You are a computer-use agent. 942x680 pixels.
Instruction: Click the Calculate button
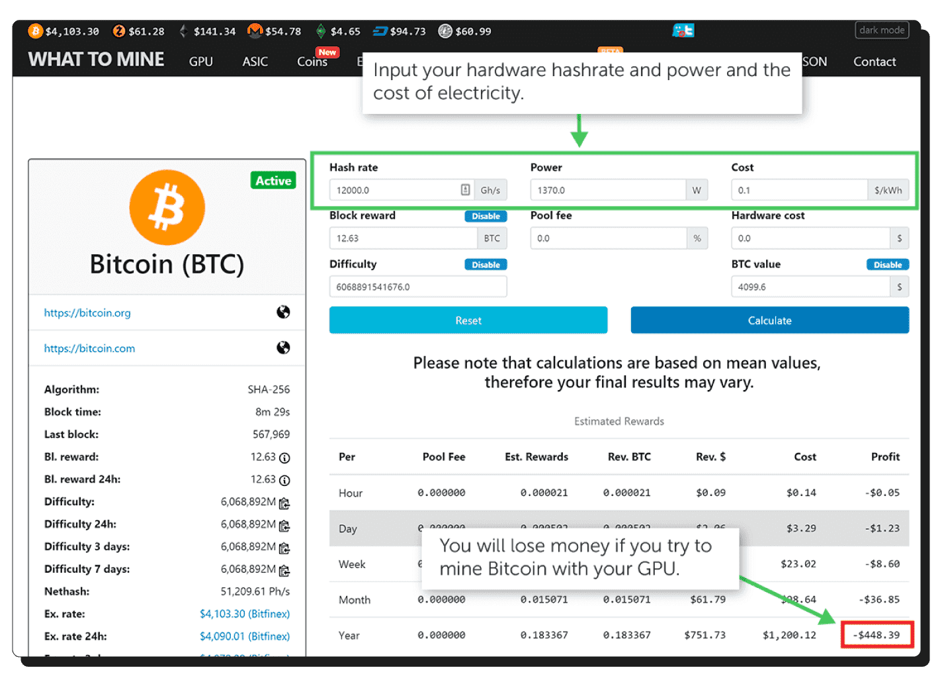(x=770, y=320)
